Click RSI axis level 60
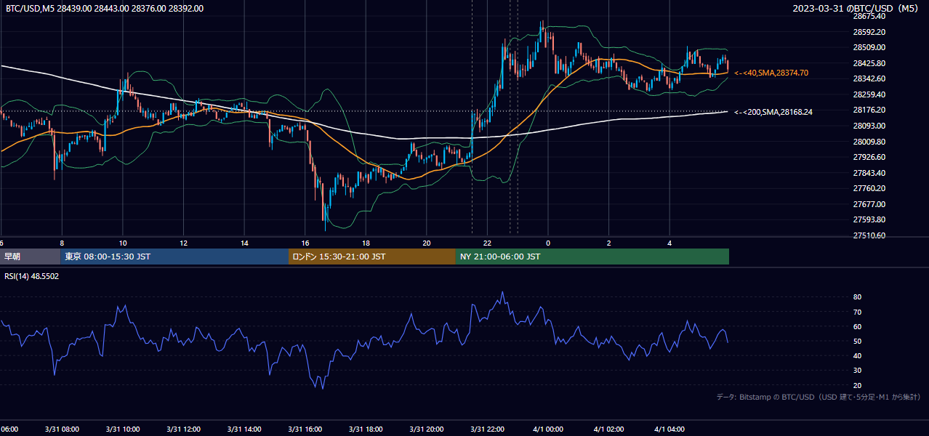This screenshot has width=929, height=436. (x=857, y=326)
